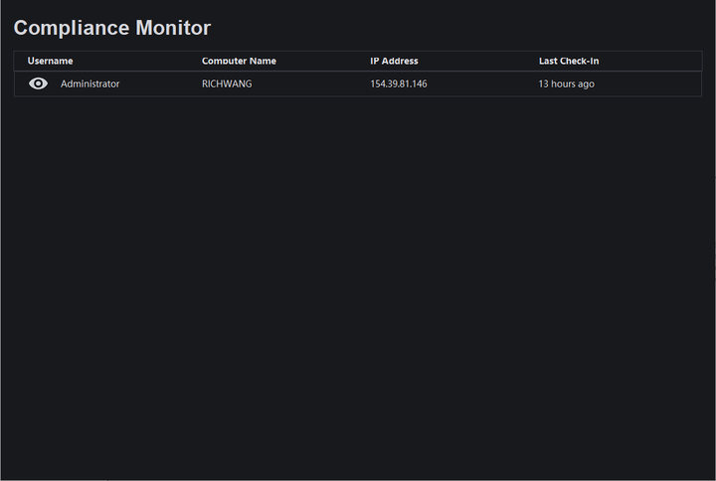Click the IP Address column header

coord(394,61)
